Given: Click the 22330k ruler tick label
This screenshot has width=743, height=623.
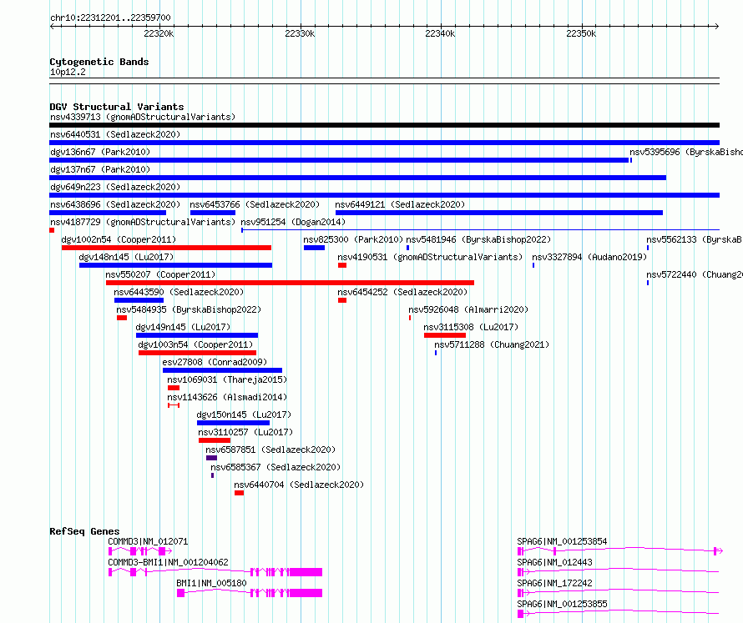Looking at the screenshot, I should click(x=300, y=33).
